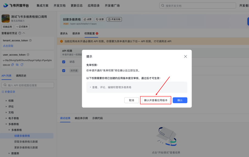Select 更新多维表格元数据 in the API tree
This screenshot has height=157, width=249.
26,148
